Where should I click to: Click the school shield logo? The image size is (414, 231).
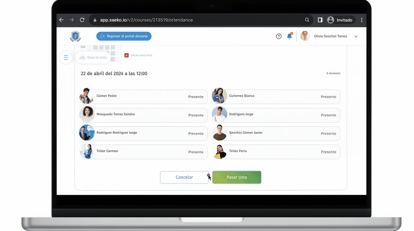pyautogui.click(x=75, y=36)
